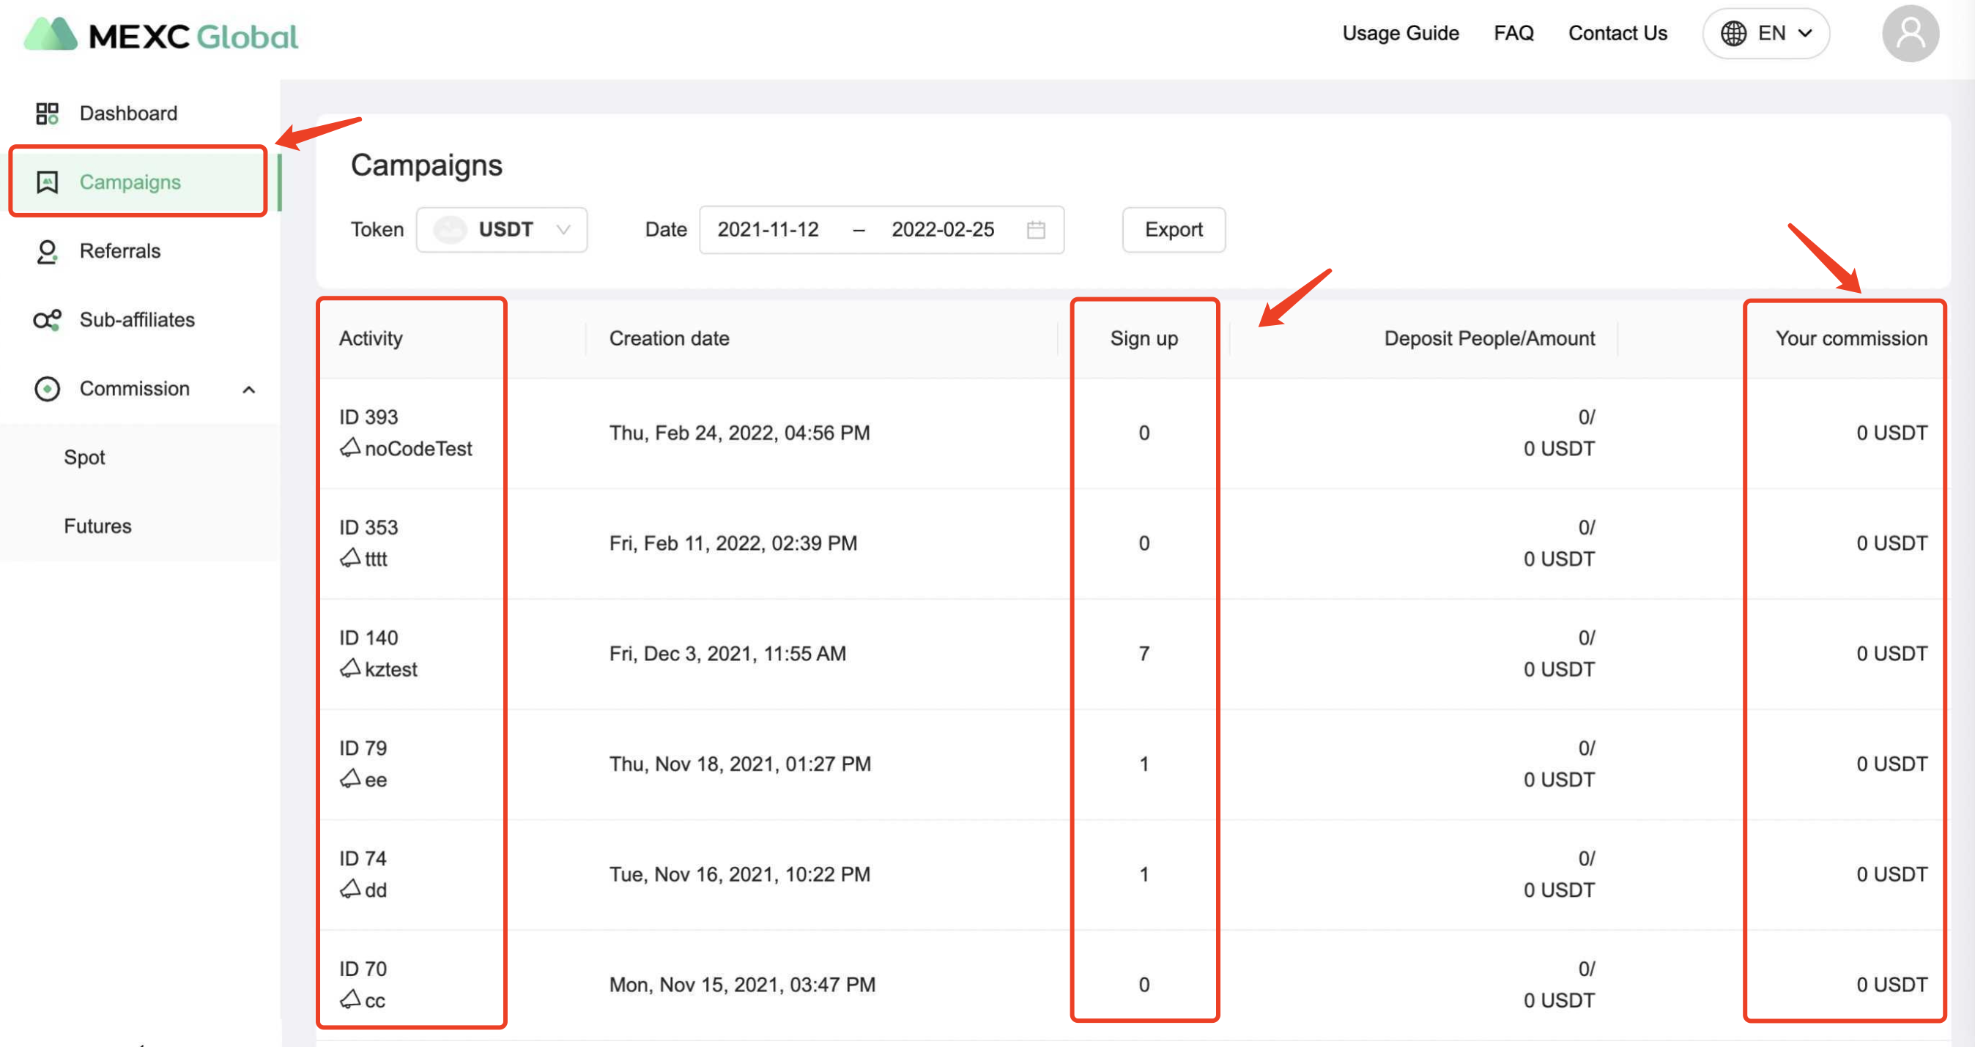Open the Usage Guide link
Viewport: 1975px width, 1047px height.
tap(1400, 34)
